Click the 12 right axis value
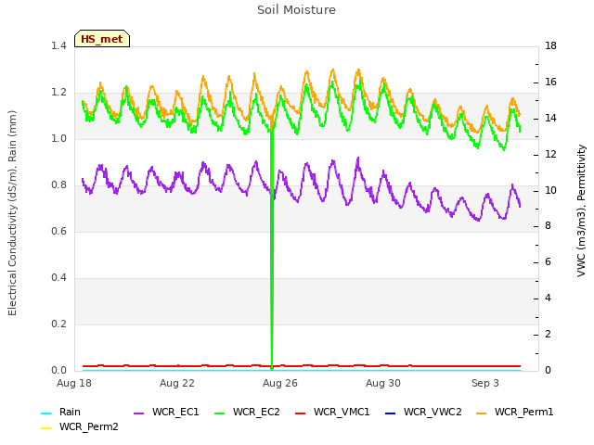Viewport: 594px width, 445px height. (x=550, y=155)
